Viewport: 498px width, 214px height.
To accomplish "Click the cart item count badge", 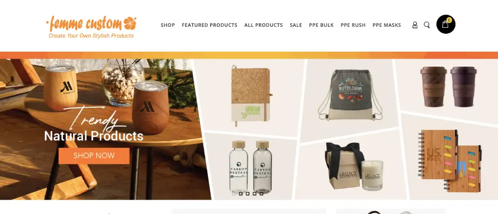I will click(x=449, y=20).
